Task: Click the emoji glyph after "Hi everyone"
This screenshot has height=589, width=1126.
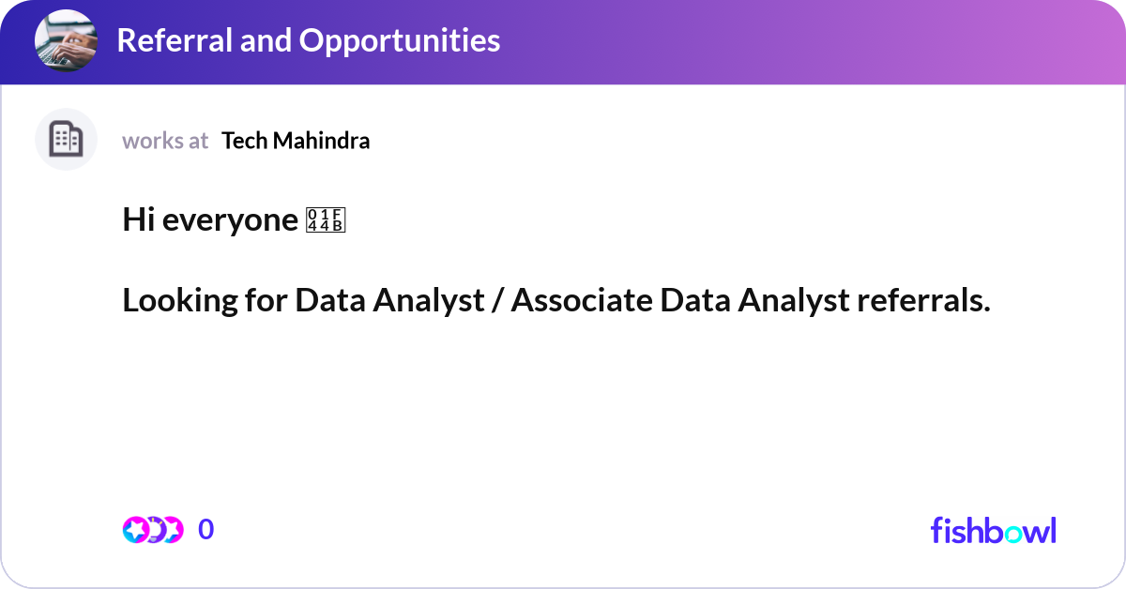Action: (x=327, y=220)
